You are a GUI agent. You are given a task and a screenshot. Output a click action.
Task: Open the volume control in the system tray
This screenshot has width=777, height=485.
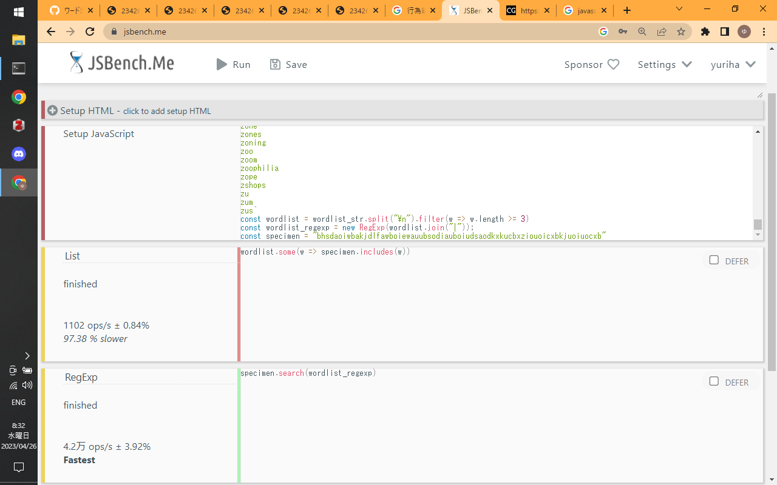(x=27, y=385)
